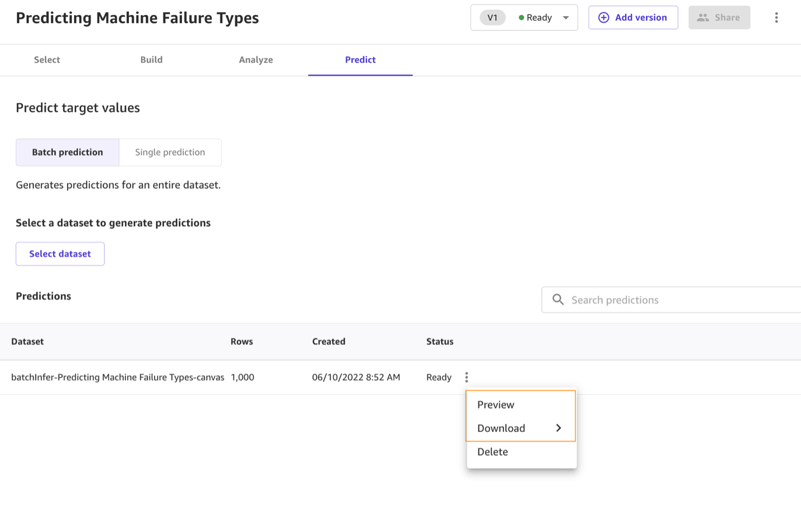
Task: Switch to Batch prediction mode
Action: (67, 152)
